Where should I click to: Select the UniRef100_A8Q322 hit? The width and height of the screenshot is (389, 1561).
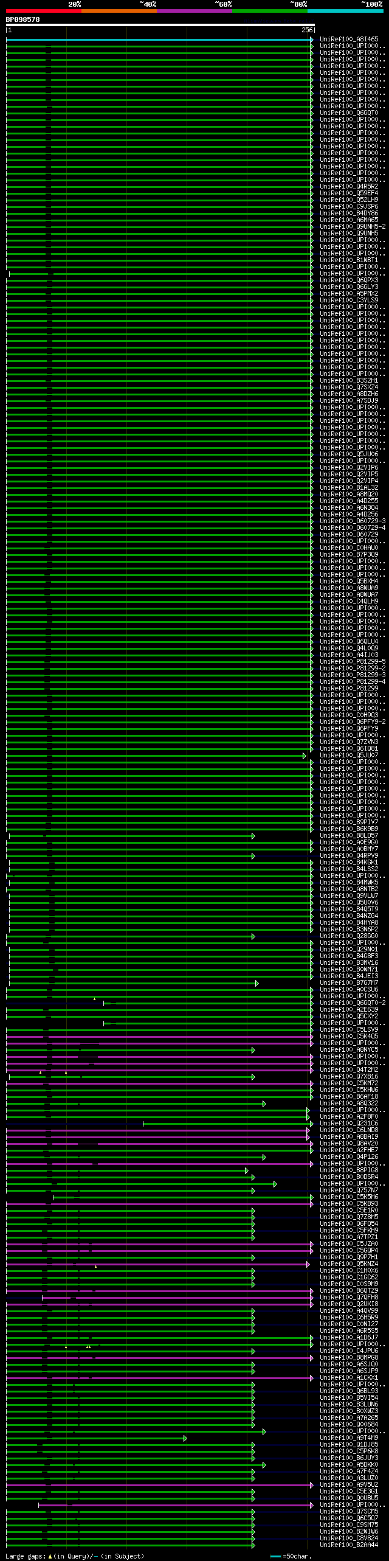pos(349,1104)
